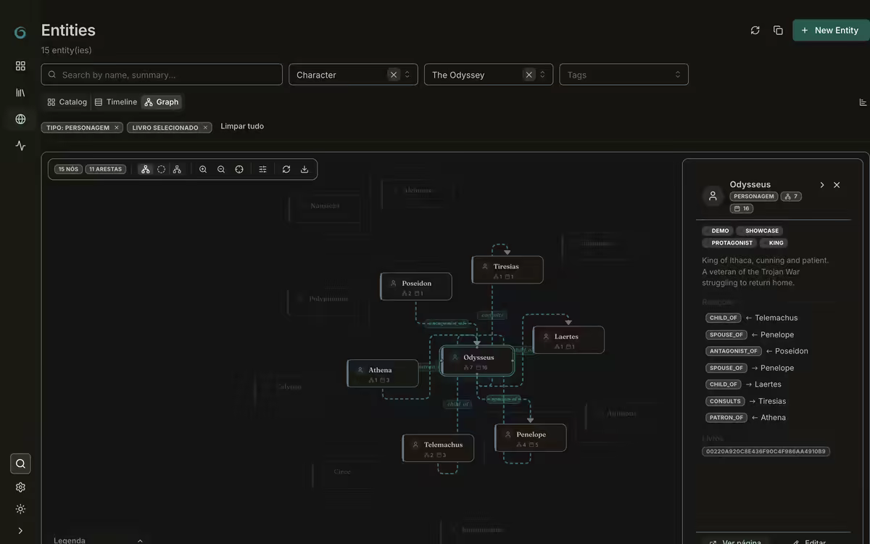The image size is (870, 544).
Task: Select the Tiresias node
Action: point(507,270)
